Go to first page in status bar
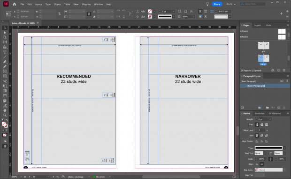The image size is (291, 179). (x=25, y=177)
